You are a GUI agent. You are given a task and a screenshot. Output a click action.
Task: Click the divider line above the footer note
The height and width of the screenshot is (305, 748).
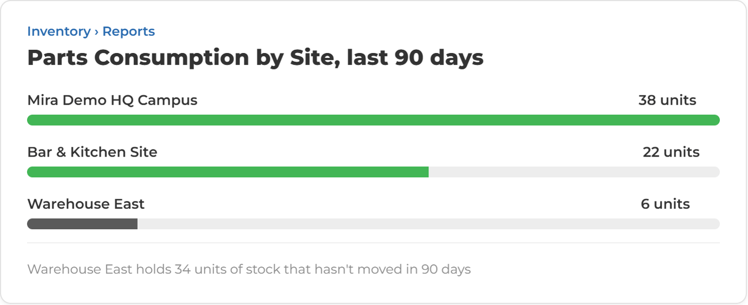click(373, 243)
